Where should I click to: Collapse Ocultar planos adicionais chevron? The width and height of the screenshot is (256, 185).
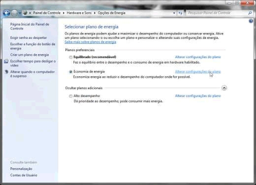point(224,88)
